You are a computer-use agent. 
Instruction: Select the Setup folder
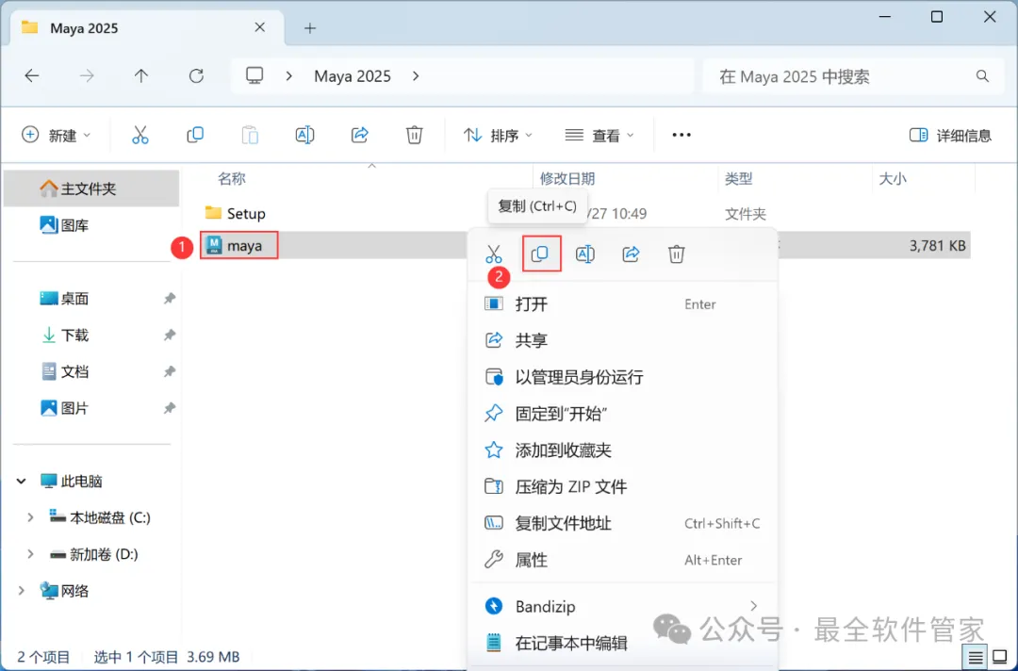click(x=235, y=213)
